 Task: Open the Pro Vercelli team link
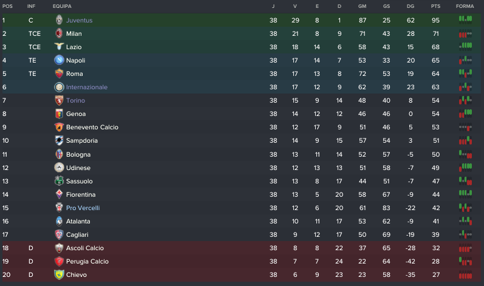pos(83,208)
